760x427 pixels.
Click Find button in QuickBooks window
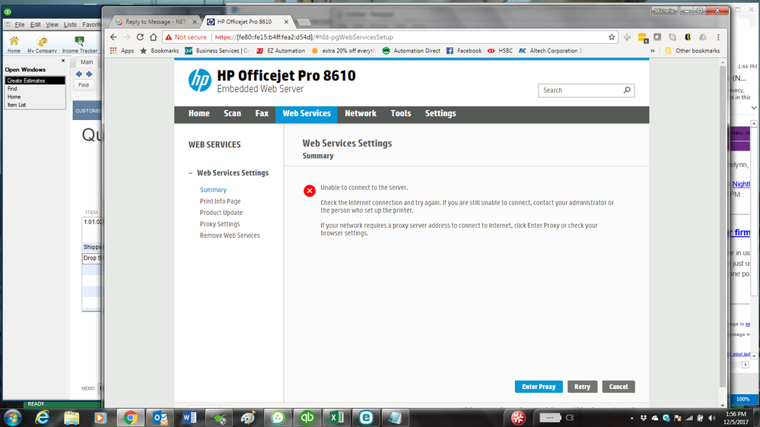pyautogui.click(x=84, y=85)
